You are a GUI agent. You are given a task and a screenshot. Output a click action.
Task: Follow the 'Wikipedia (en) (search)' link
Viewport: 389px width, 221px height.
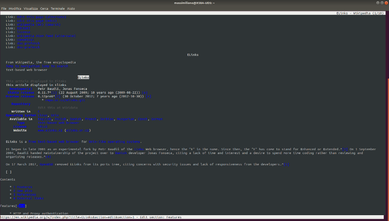click(39, 25)
